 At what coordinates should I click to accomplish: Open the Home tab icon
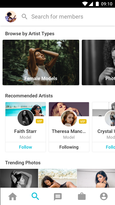[13, 196]
